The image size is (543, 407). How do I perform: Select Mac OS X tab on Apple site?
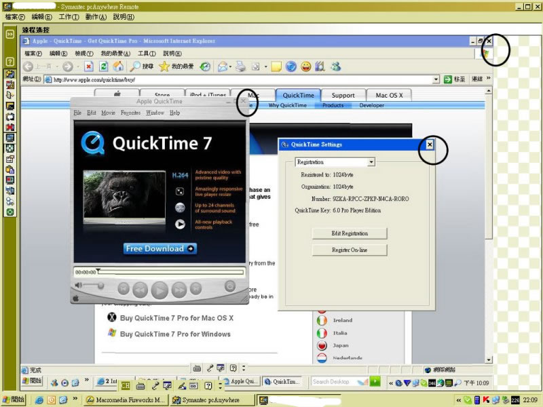389,95
